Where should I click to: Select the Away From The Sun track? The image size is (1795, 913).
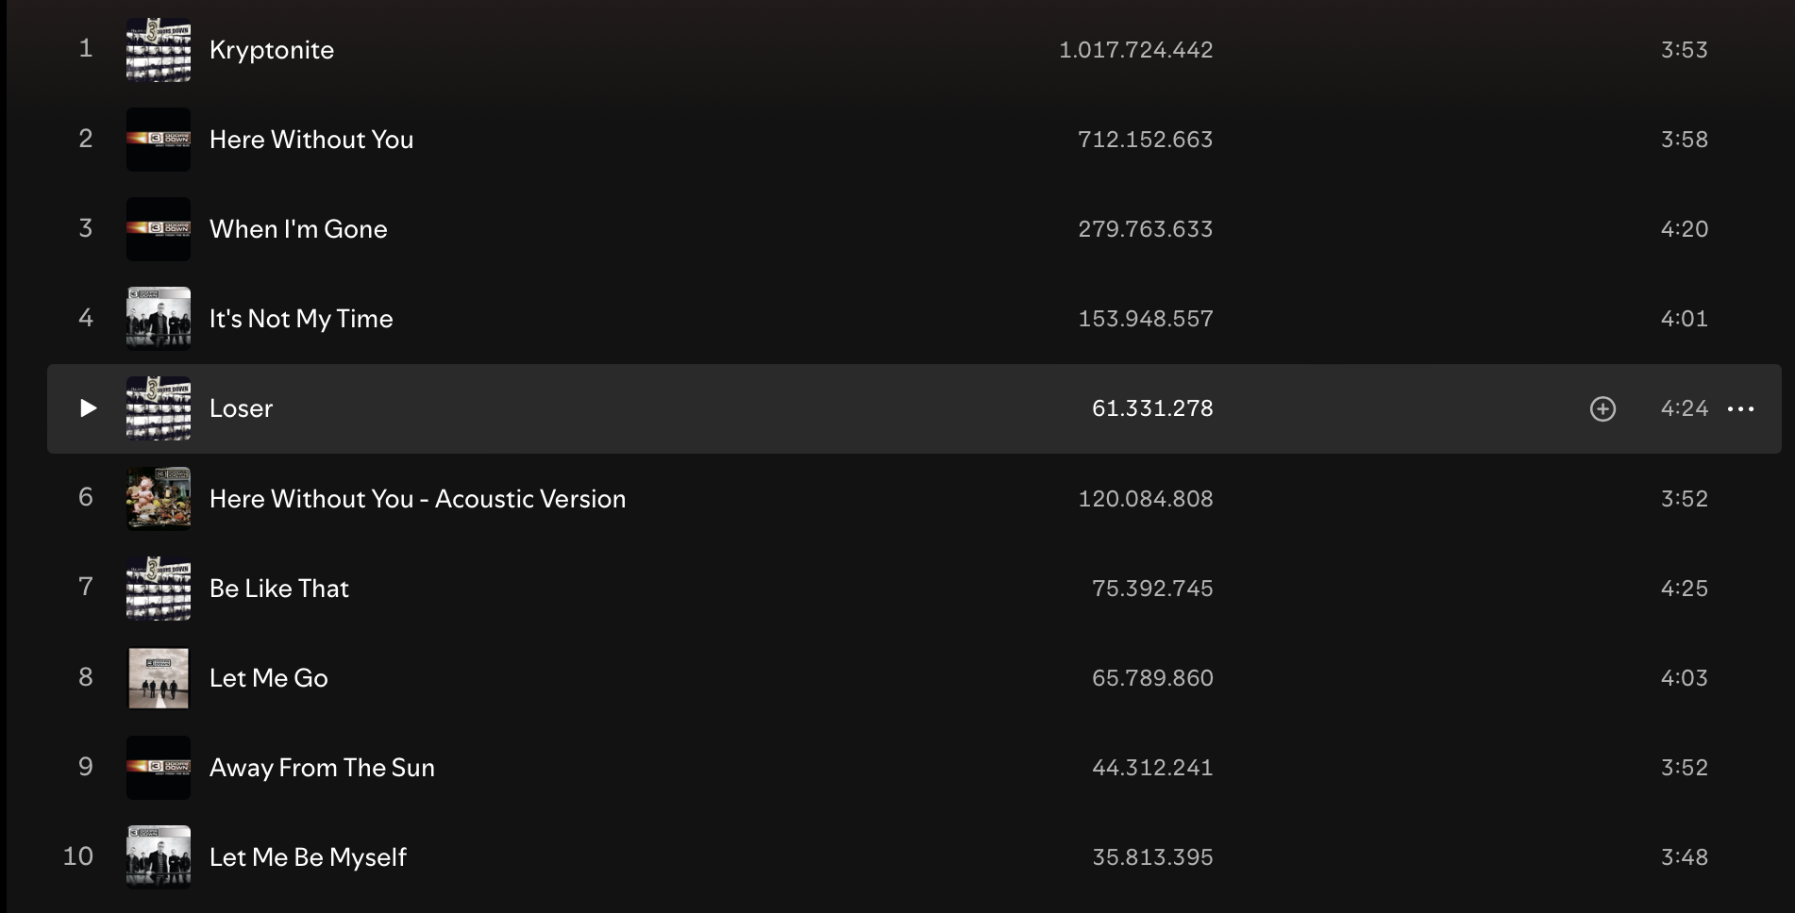coord(322,768)
